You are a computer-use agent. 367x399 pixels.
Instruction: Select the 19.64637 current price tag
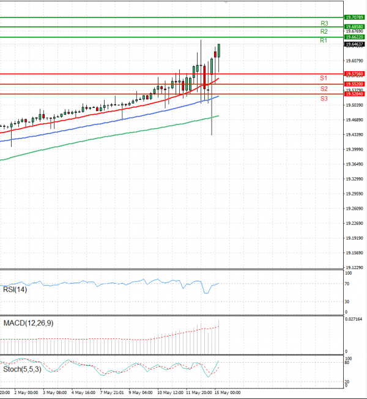point(355,44)
